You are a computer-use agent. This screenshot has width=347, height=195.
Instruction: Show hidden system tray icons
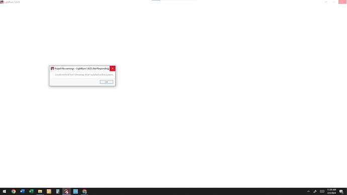click(308, 191)
